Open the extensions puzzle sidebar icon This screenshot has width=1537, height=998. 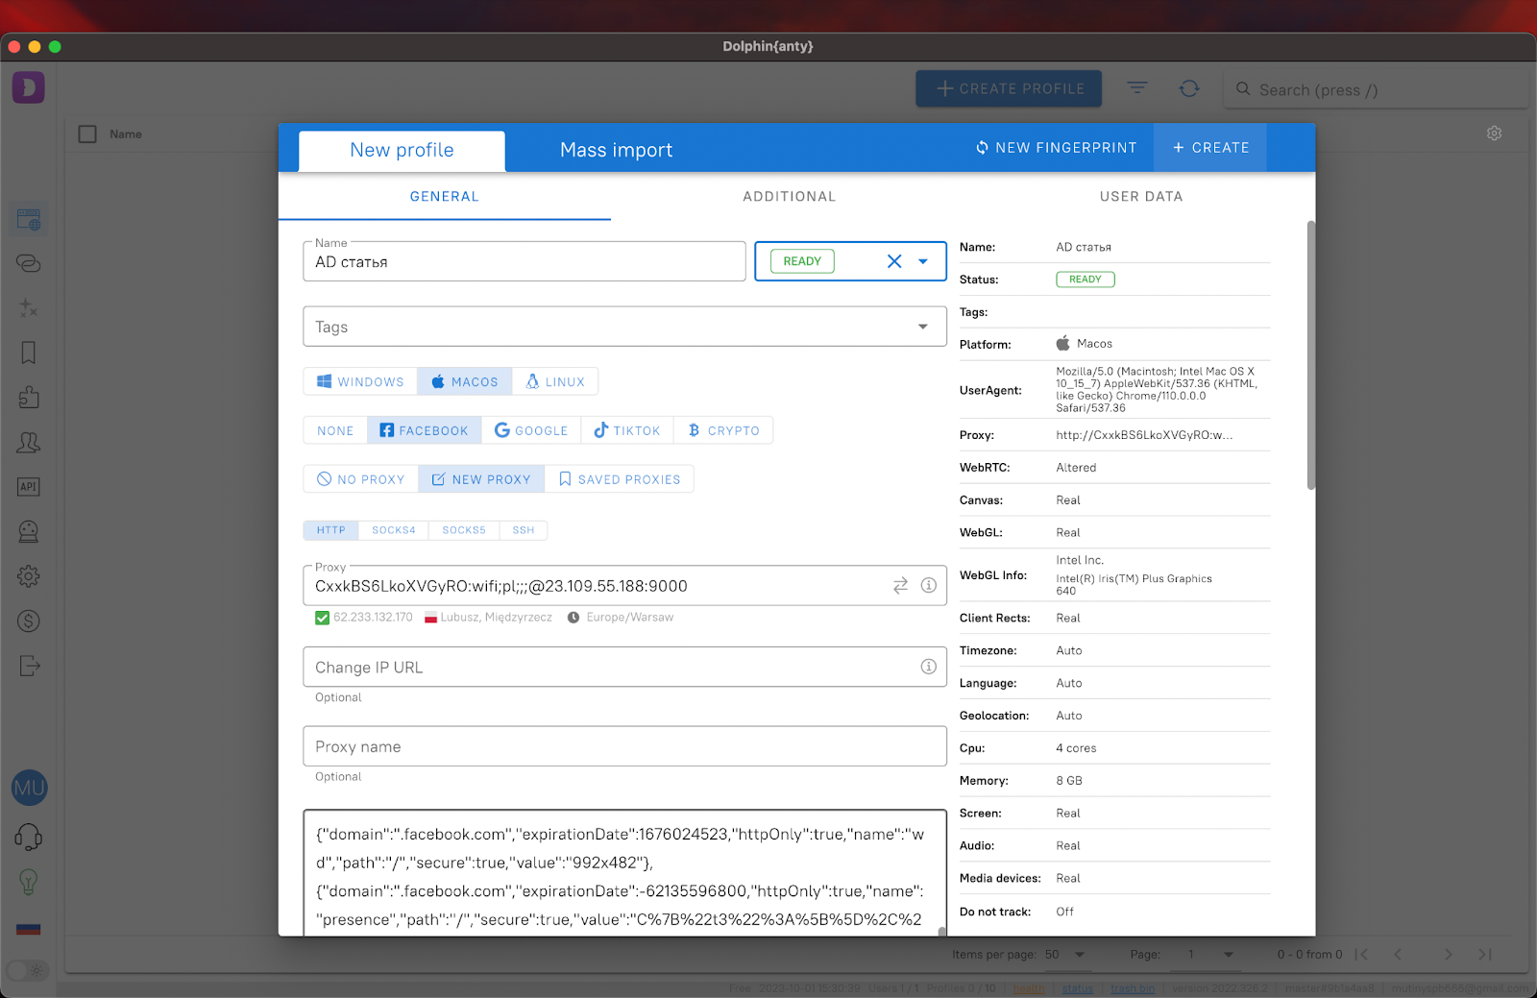(x=29, y=398)
